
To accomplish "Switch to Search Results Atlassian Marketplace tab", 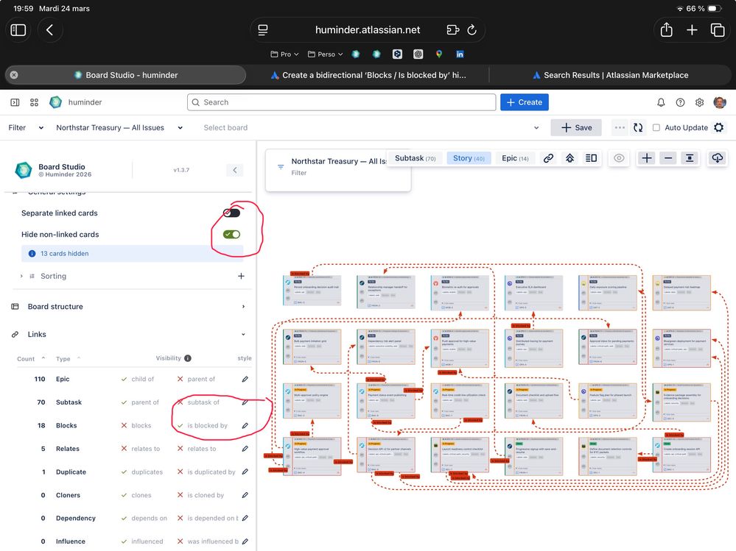I will click(610, 75).
